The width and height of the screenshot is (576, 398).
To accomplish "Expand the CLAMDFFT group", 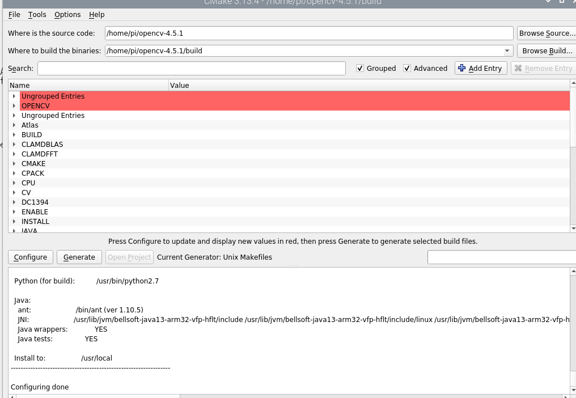I will point(14,154).
